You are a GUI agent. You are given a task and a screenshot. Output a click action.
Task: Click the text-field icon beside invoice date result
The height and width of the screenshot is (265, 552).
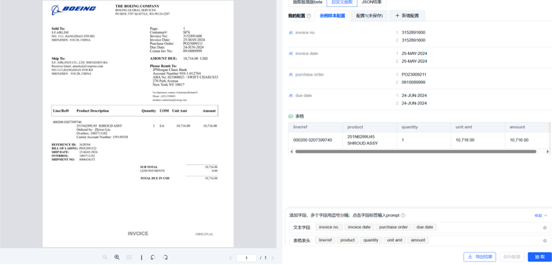pos(291,54)
